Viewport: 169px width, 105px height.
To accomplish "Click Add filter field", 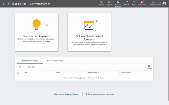I will tap(32, 67).
